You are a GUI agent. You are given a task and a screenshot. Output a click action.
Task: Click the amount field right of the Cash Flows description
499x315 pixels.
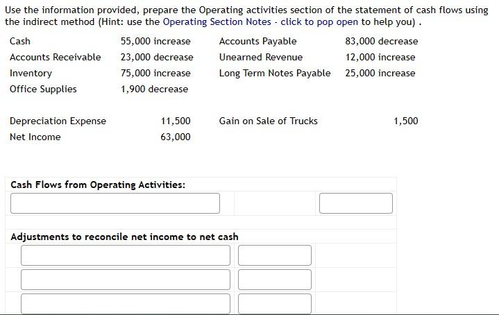click(356, 203)
